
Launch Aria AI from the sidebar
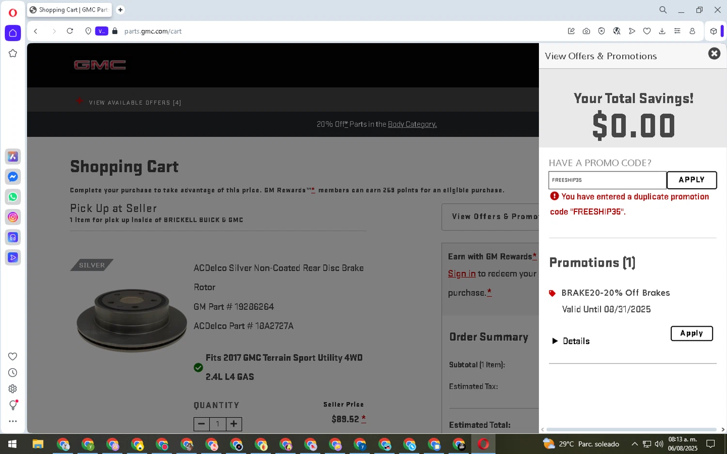[13, 156]
